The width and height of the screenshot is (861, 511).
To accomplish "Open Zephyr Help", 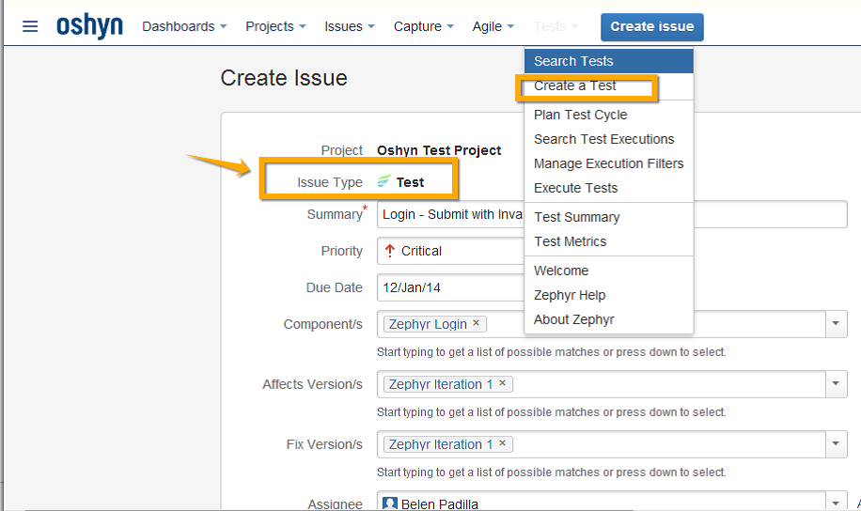I will coord(609,295).
